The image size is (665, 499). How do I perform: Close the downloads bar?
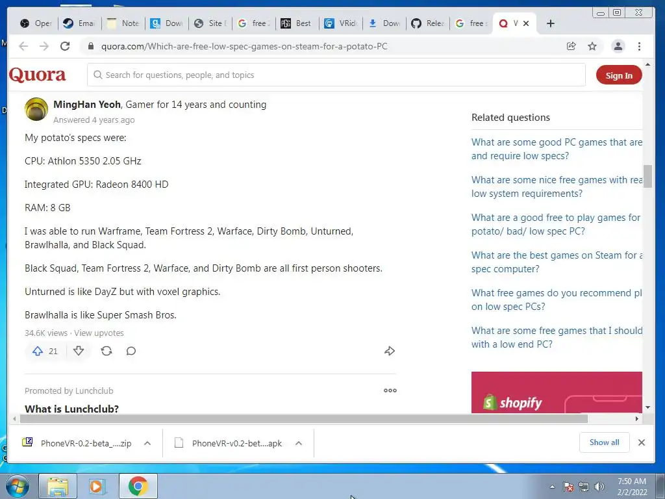(x=641, y=442)
